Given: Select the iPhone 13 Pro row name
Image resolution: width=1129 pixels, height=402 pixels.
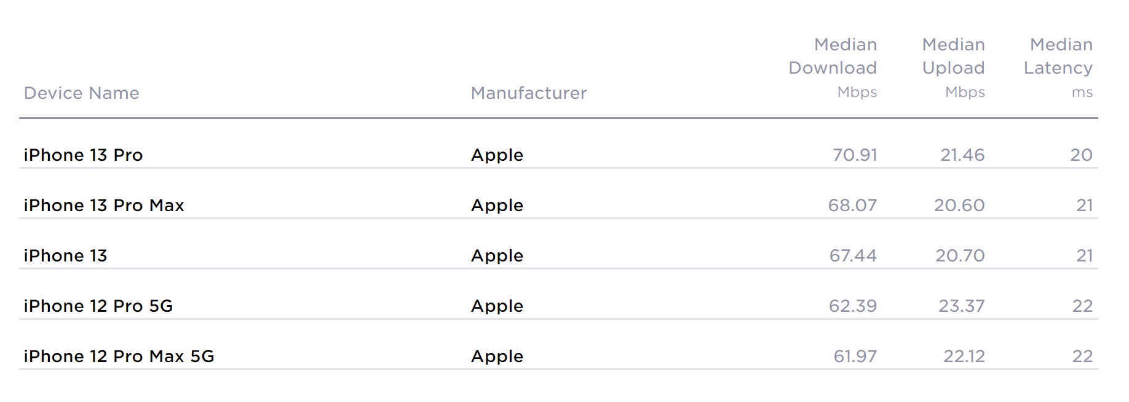Looking at the screenshot, I should (83, 155).
